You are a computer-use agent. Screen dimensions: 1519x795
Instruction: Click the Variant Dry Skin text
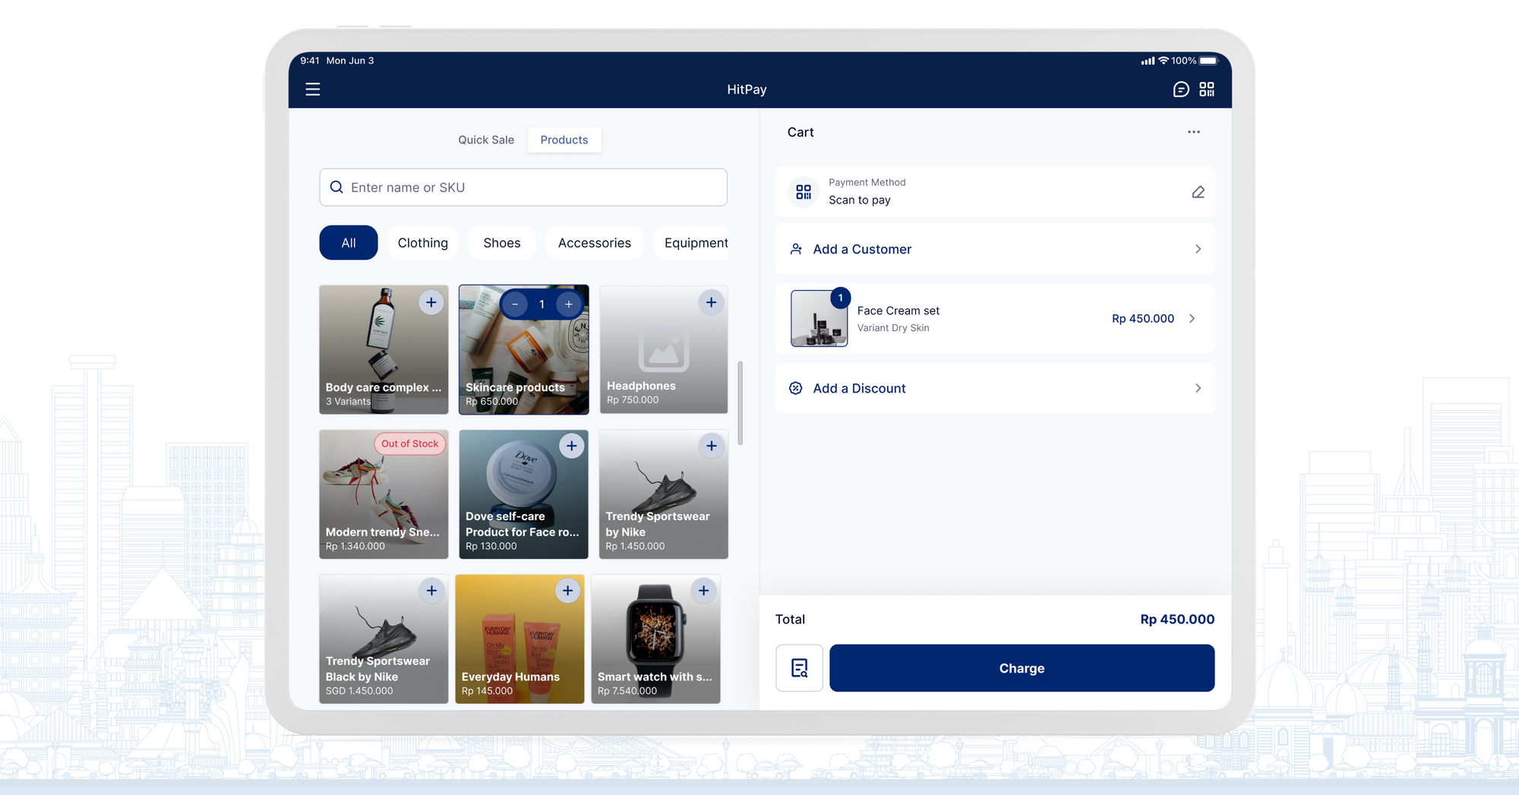pyautogui.click(x=893, y=328)
